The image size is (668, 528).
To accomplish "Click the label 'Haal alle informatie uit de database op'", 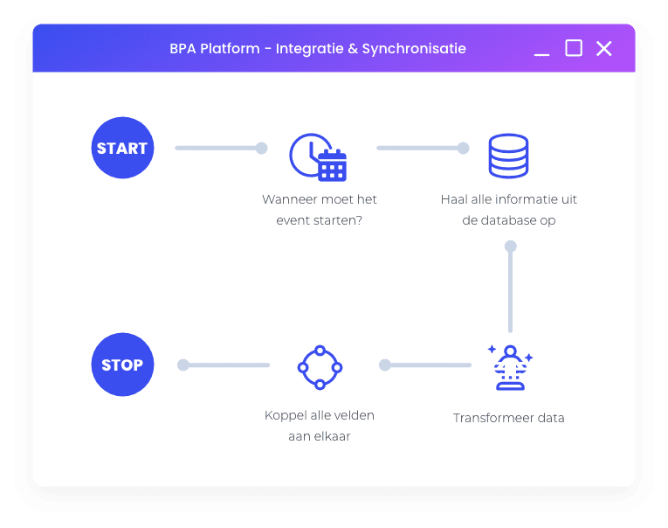I will (509, 210).
